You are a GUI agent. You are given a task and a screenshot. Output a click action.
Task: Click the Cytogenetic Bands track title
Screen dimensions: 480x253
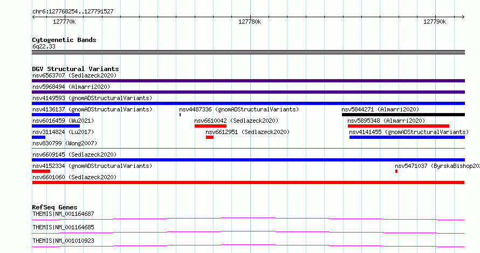(x=64, y=40)
